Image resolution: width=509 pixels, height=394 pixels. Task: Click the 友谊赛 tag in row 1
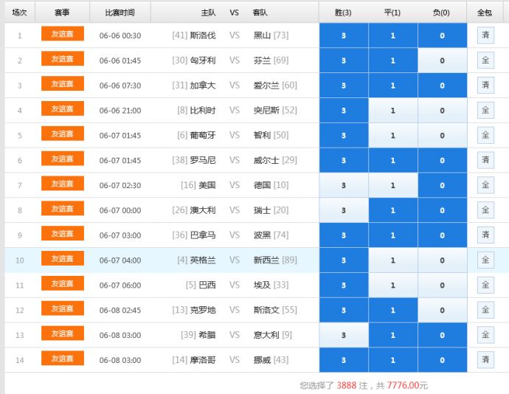coord(63,34)
